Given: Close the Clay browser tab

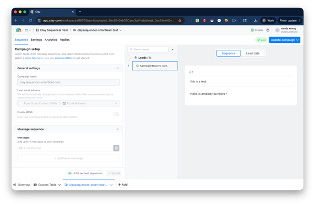Looking at the screenshot, I should (72, 12).
